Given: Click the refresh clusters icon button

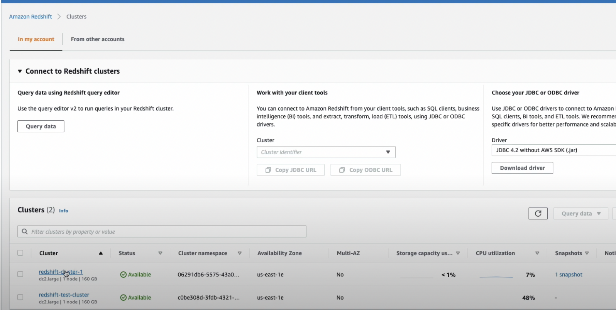Looking at the screenshot, I should pyautogui.click(x=538, y=214).
